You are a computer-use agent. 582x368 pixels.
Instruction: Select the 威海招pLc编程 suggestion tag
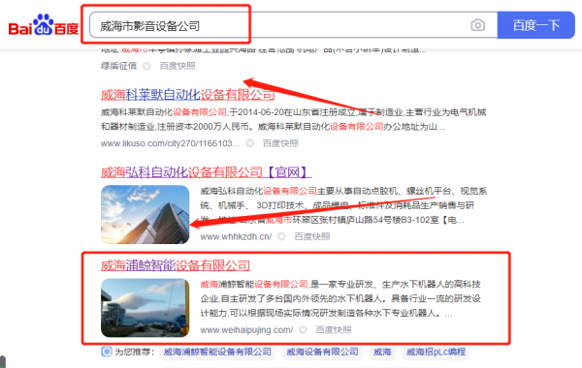(x=436, y=352)
